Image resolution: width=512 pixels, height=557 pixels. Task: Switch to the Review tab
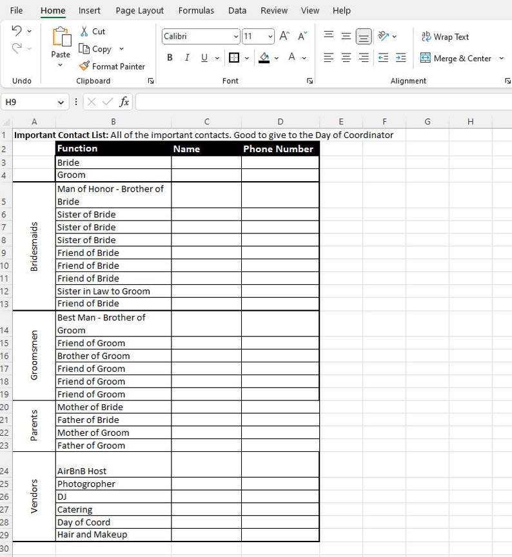coord(274,11)
